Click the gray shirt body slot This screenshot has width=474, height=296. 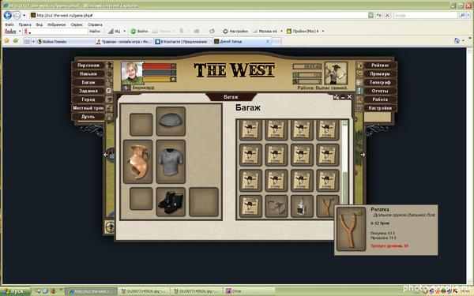click(171, 162)
